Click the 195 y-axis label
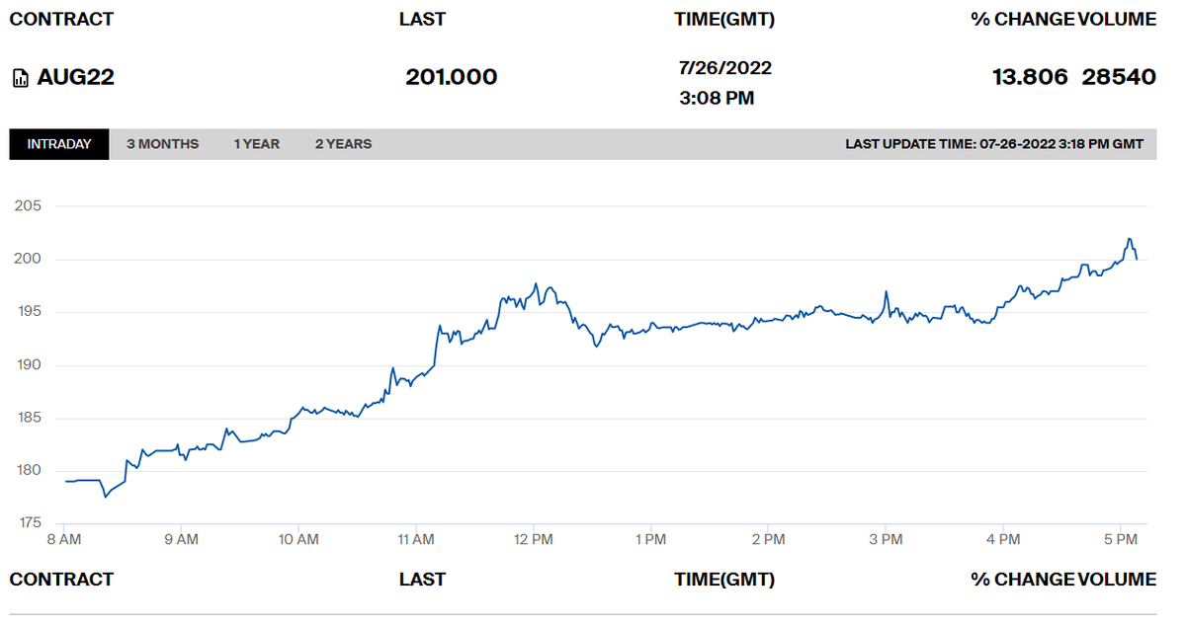The width and height of the screenshot is (1186, 627). [x=28, y=312]
